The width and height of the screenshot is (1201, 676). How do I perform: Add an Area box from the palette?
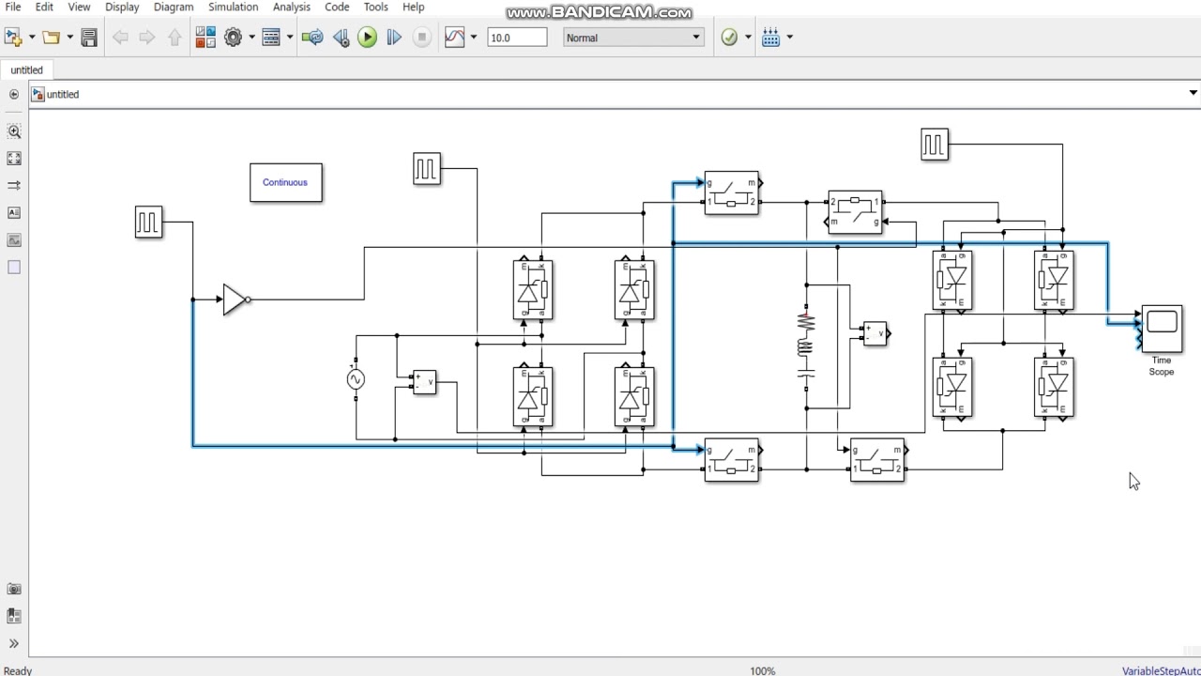(14, 268)
